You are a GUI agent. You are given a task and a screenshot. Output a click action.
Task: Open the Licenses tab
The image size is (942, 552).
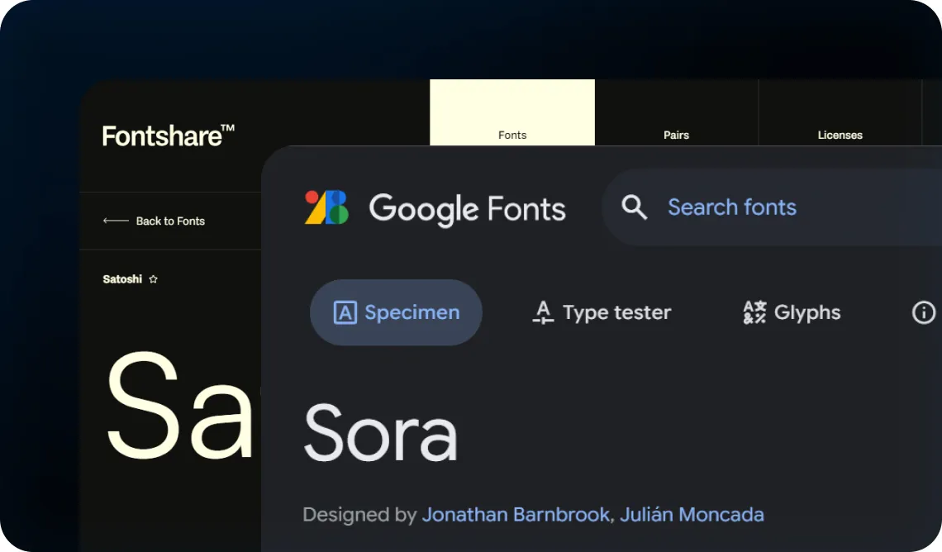pyautogui.click(x=840, y=135)
